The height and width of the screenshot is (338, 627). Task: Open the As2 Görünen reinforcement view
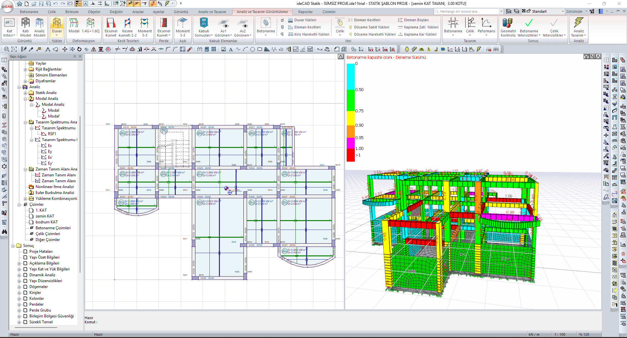[243, 27]
